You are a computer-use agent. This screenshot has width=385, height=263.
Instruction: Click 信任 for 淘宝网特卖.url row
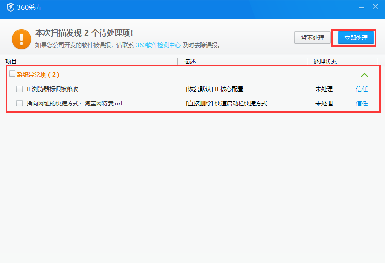click(362, 104)
